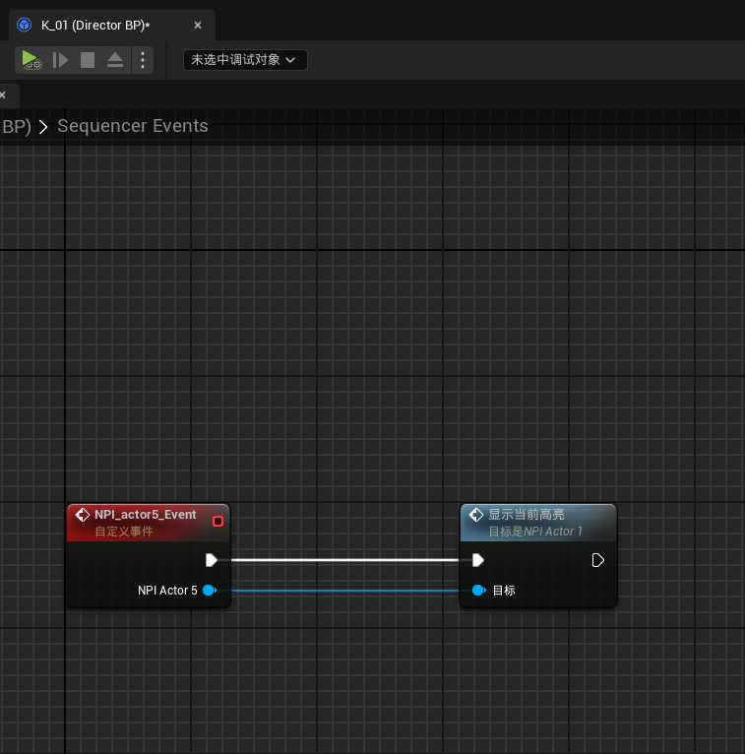Screen dimensions: 745x754
Task: Click the 自定义事件 subtitle text
Action: click(124, 532)
